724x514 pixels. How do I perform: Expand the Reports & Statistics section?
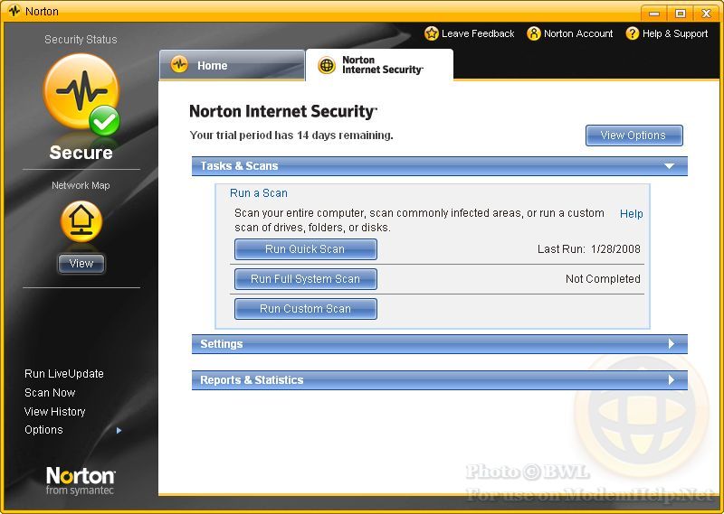point(440,379)
